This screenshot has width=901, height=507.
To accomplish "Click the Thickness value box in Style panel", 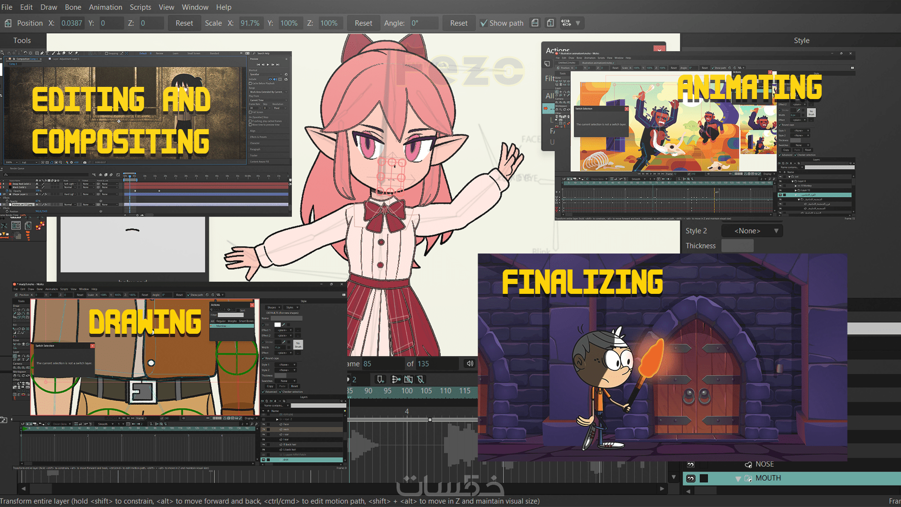I will point(737,246).
